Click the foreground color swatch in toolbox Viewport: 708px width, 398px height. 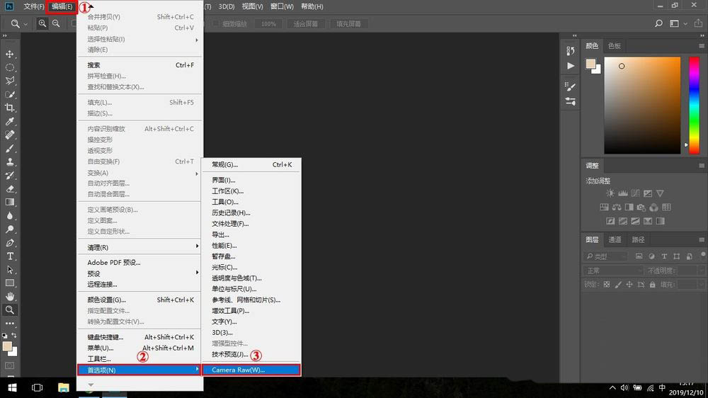[x=7, y=346]
